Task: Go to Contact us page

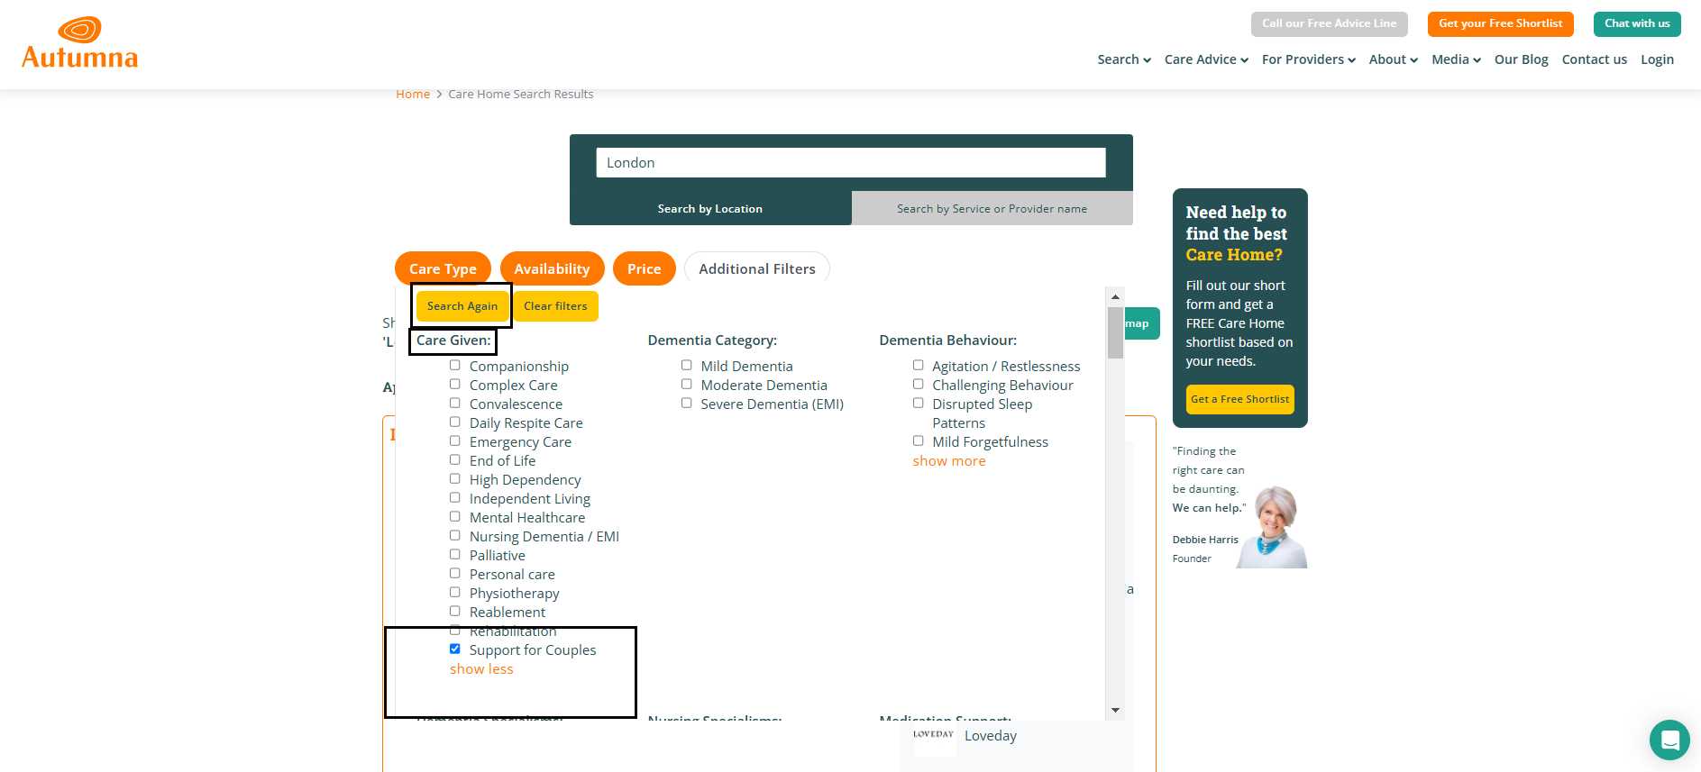Action: click(x=1595, y=59)
